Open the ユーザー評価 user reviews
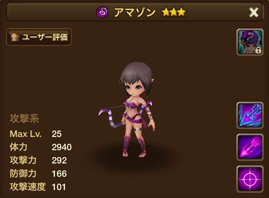The height and width of the screenshot is (198, 269). pos(39,37)
